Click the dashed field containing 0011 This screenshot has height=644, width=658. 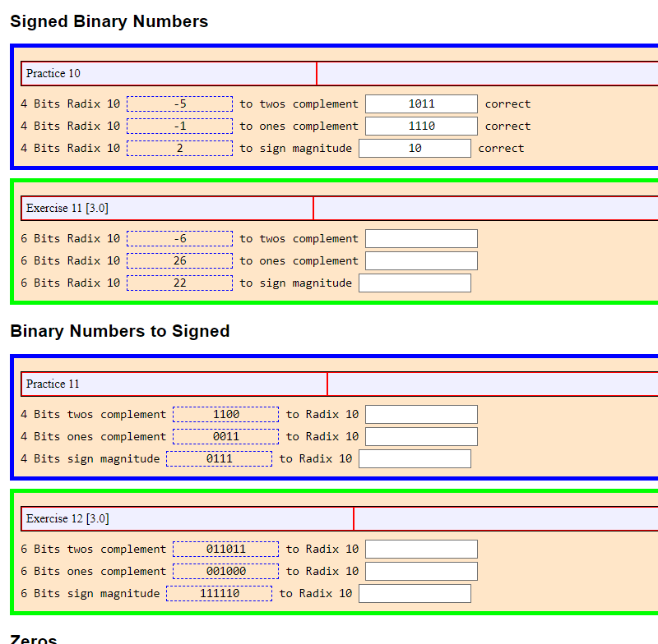pyautogui.click(x=225, y=436)
